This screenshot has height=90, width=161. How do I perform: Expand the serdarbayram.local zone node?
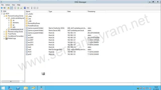(x=7, y=29)
